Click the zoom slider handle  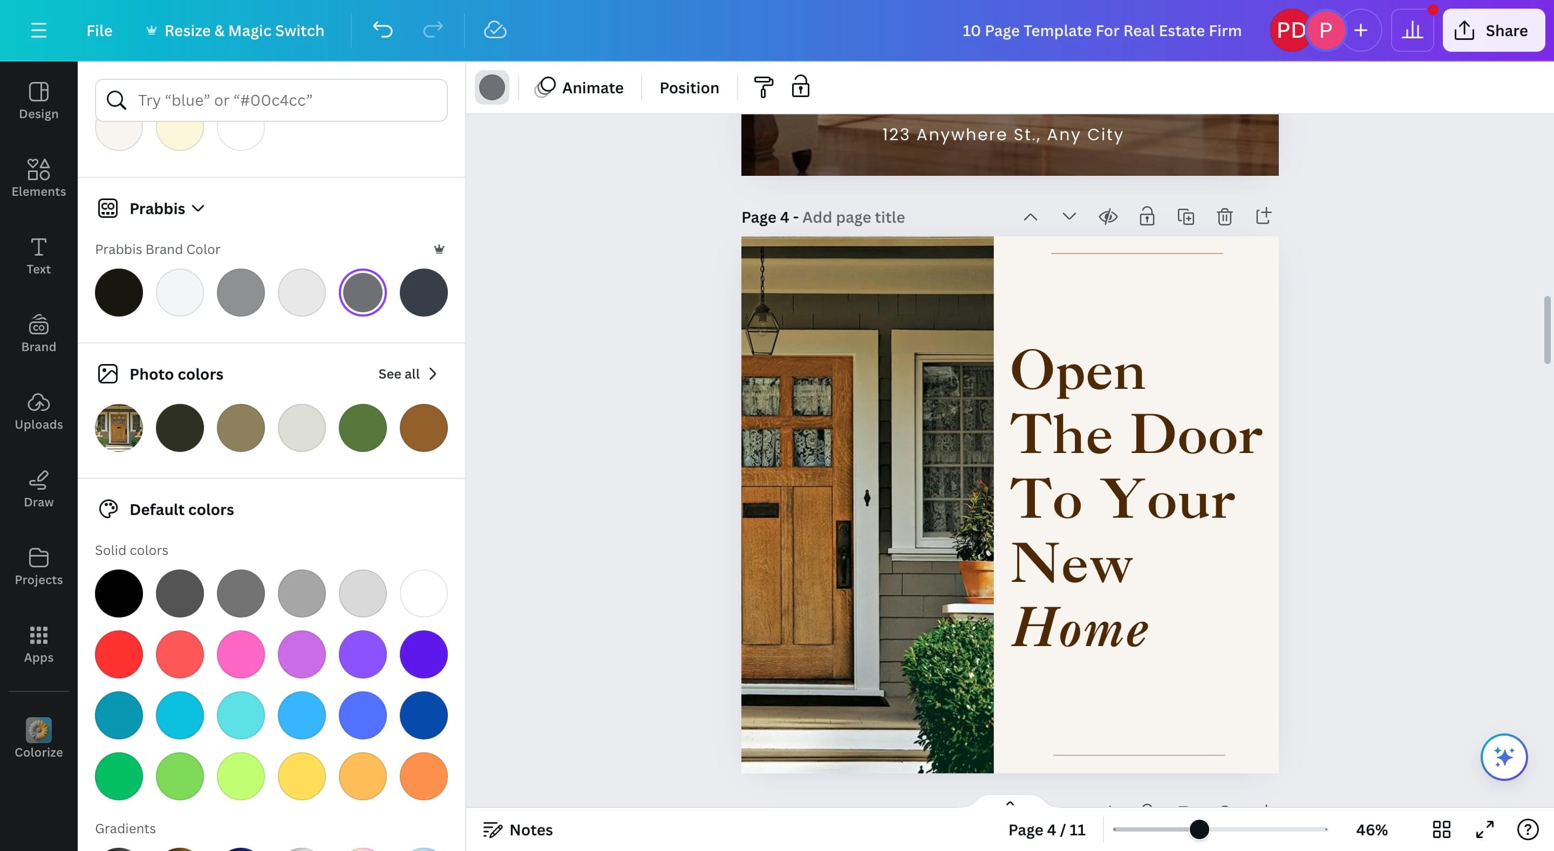coord(1198,829)
